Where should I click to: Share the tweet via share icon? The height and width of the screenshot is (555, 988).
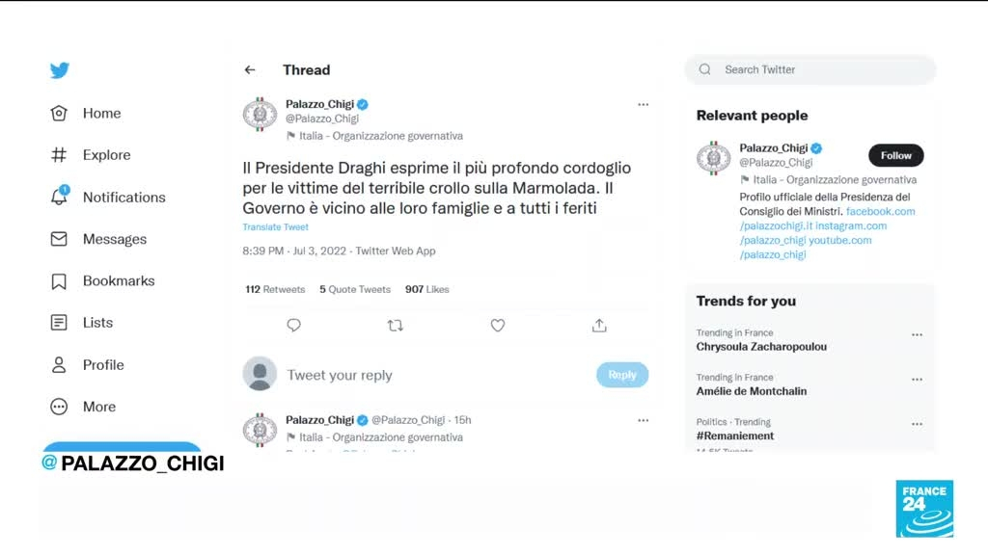(x=599, y=326)
